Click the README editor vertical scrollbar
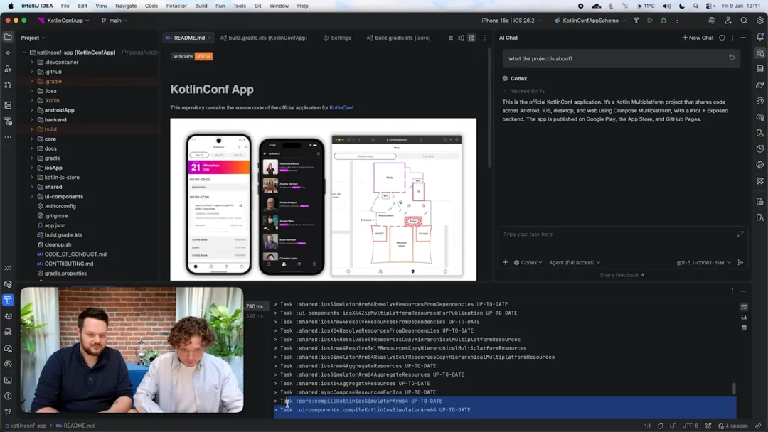 [x=489, y=107]
